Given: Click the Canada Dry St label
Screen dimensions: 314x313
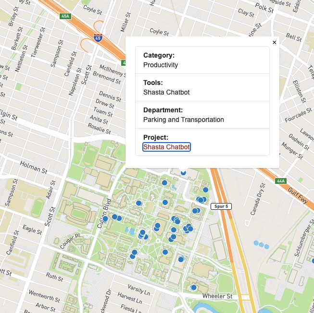Looking at the screenshot, I should click(258, 199).
